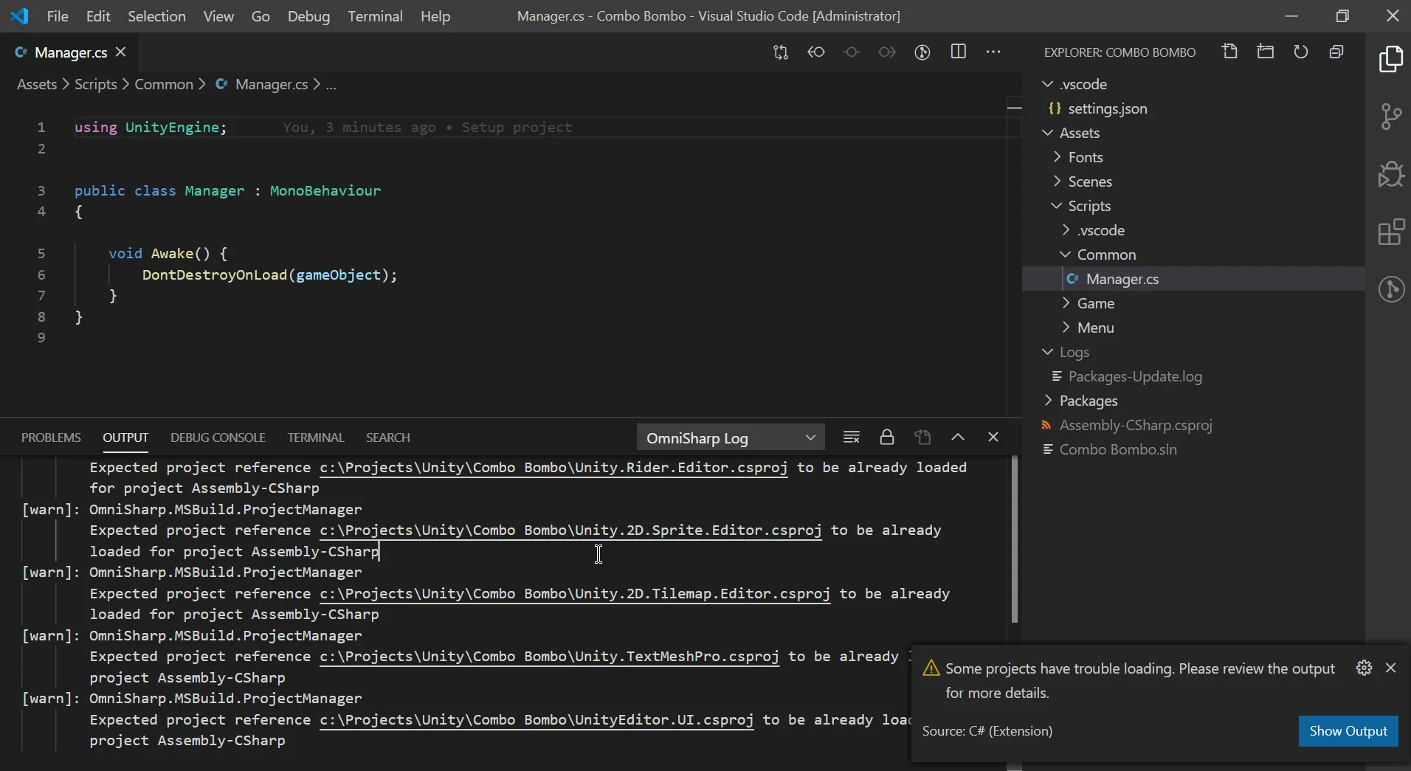This screenshot has height=771, width=1411.
Task: Open the Extensions view icon
Action: (x=1390, y=232)
